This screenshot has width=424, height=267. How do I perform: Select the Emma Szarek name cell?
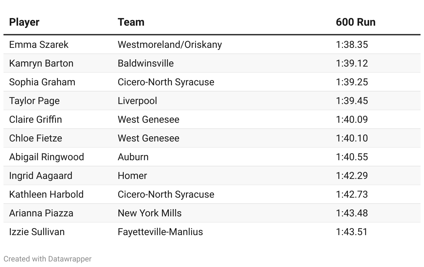coord(39,45)
